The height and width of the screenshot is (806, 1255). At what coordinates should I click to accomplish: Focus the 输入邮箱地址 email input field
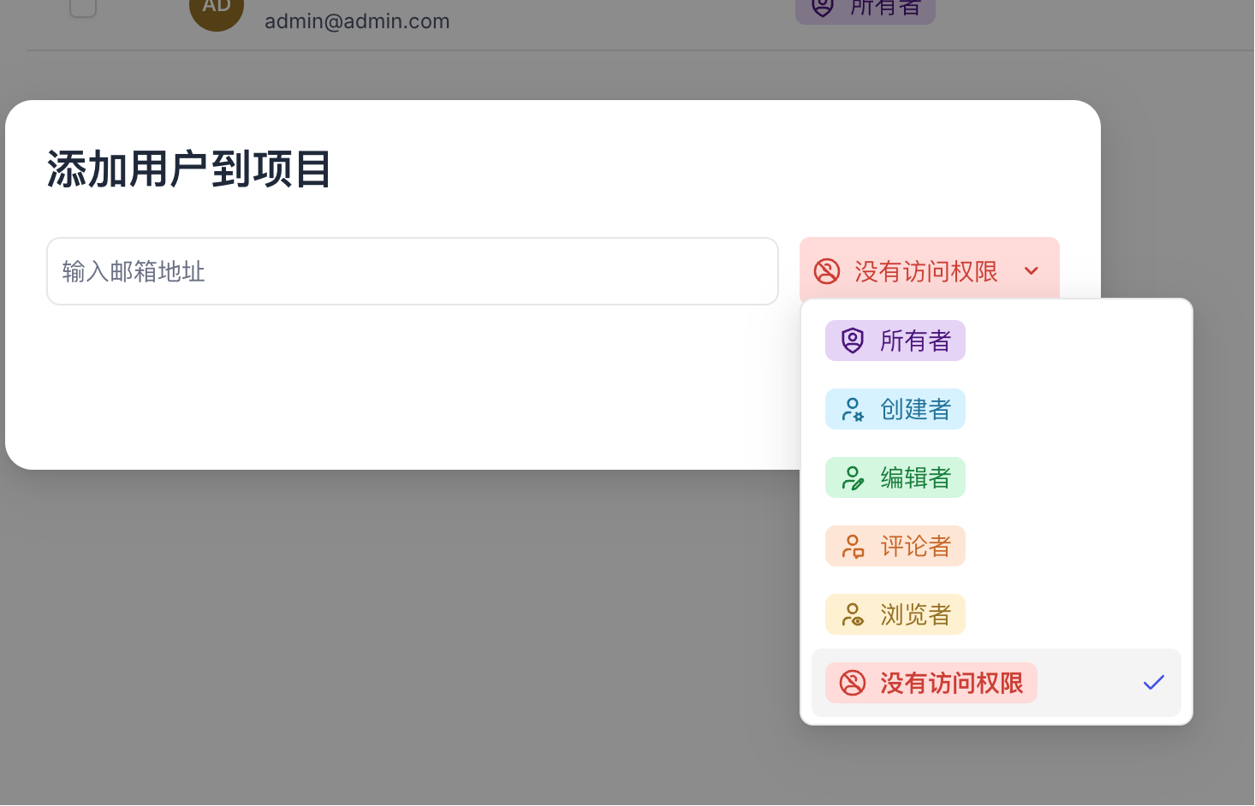pos(413,271)
